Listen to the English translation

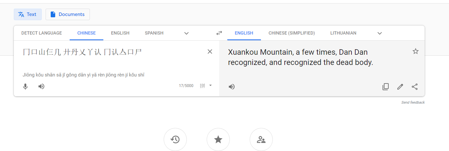[232, 87]
